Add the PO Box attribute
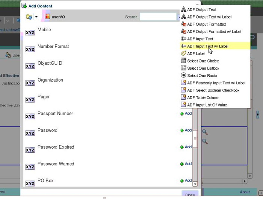The image size is (263, 199). click(186, 181)
